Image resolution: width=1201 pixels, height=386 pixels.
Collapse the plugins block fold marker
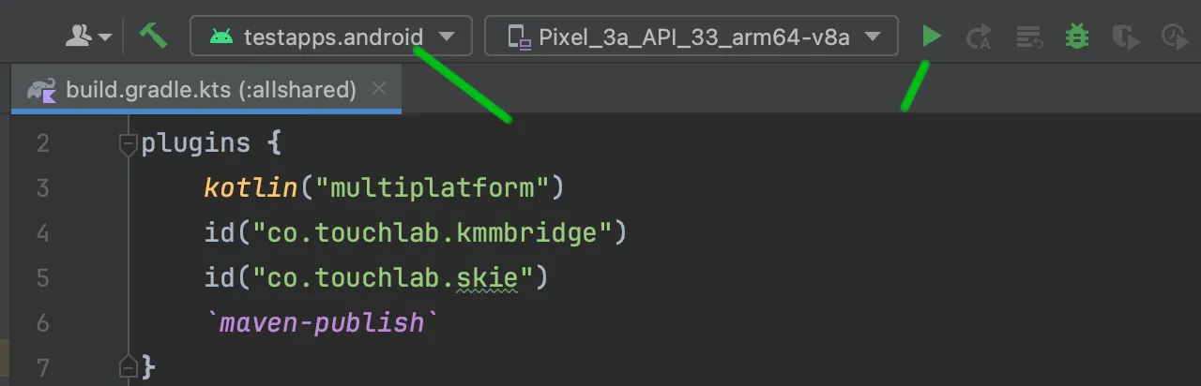tap(128, 143)
